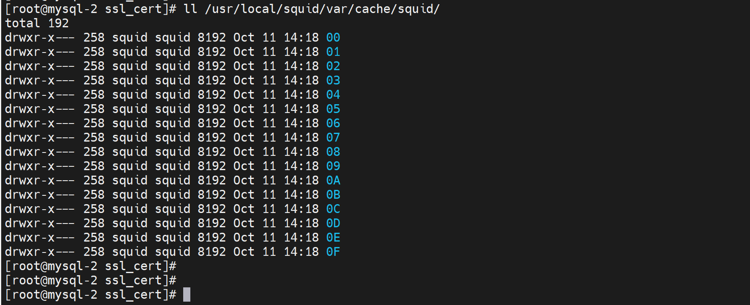The image size is (750, 305).
Task: Click the 07 directory entry
Action: point(333,138)
